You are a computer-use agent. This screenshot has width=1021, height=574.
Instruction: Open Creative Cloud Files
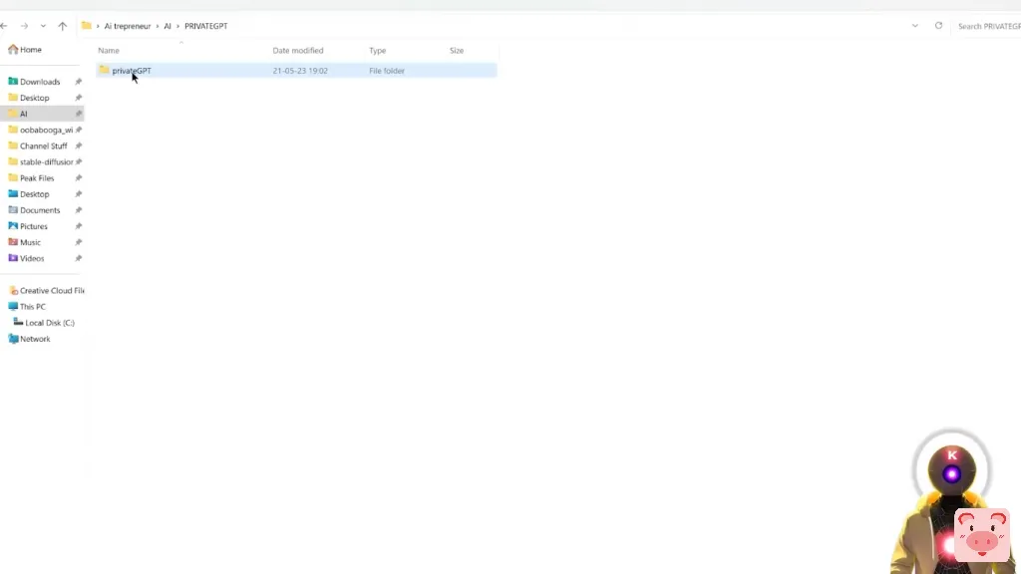coord(52,290)
